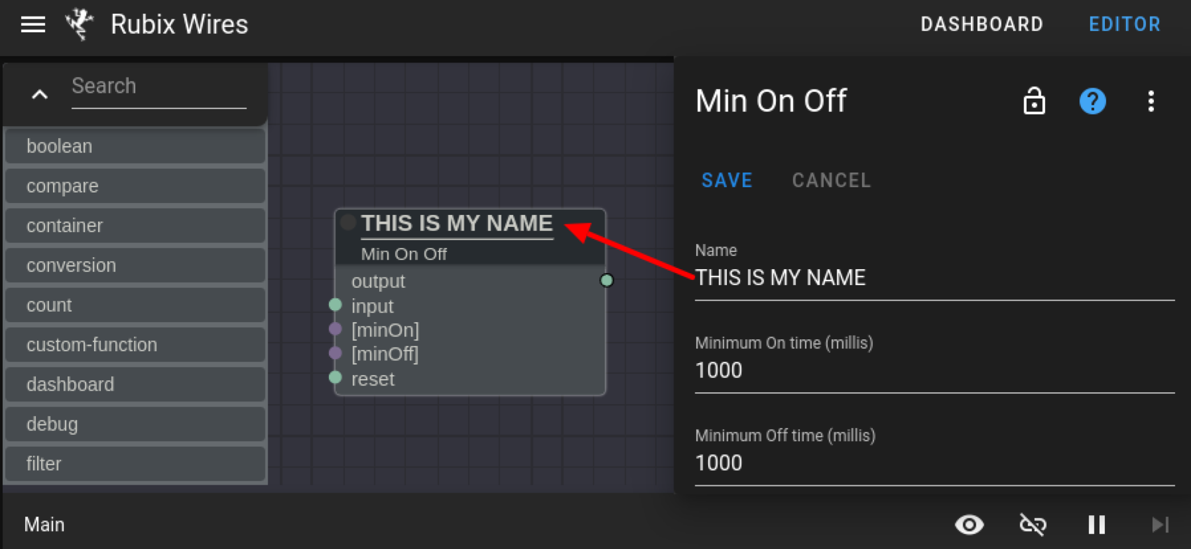1191x549 pixels.
Task: Click the [minOff] port connector
Action: tap(335, 353)
